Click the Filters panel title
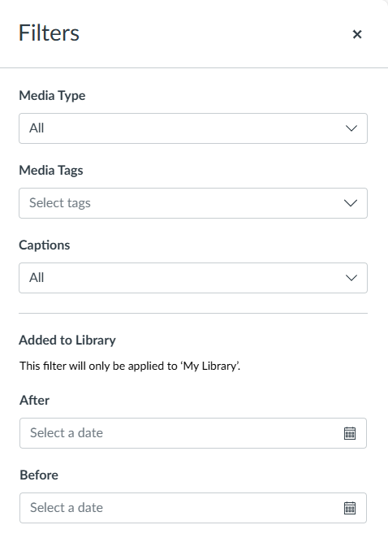388x538 pixels. [x=49, y=33]
